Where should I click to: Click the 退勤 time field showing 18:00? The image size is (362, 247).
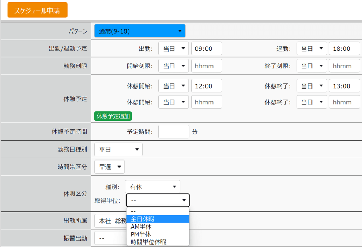click(x=344, y=49)
